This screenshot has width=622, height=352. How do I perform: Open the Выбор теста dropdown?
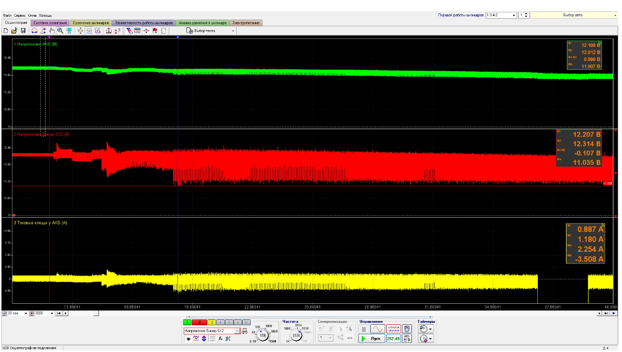pos(211,31)
